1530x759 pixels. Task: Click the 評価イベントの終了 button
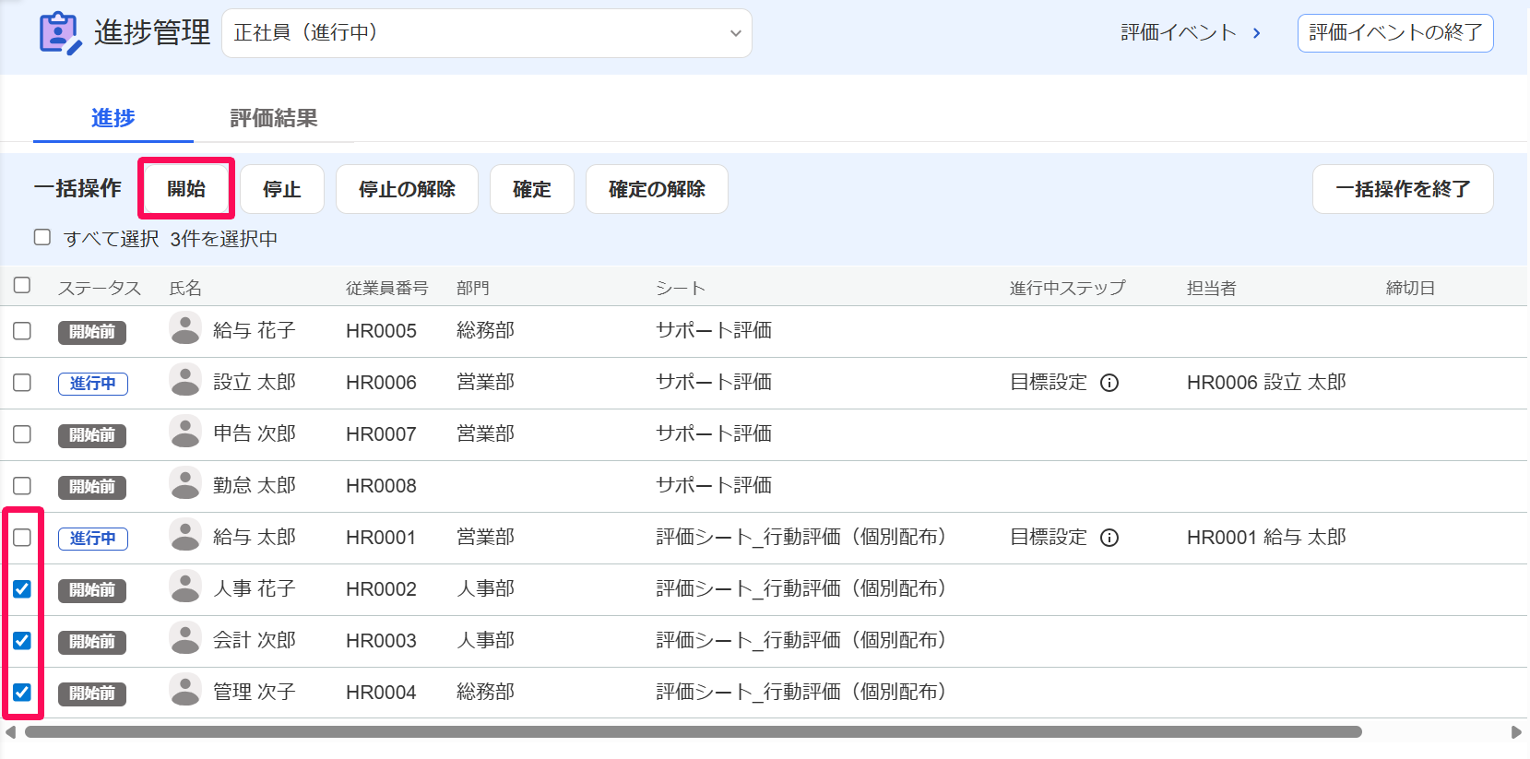click(1395, 33)
